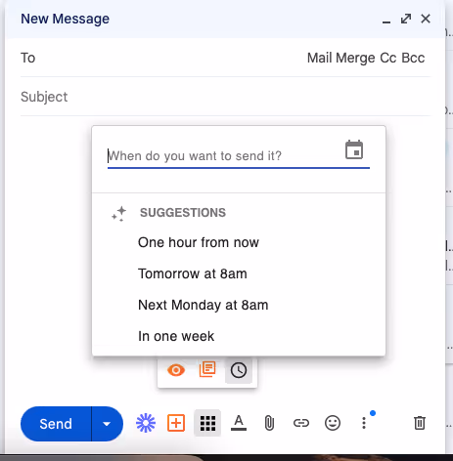453x461 pixels.
Task: Discard draft with trash icon
Action: point(420,423)
